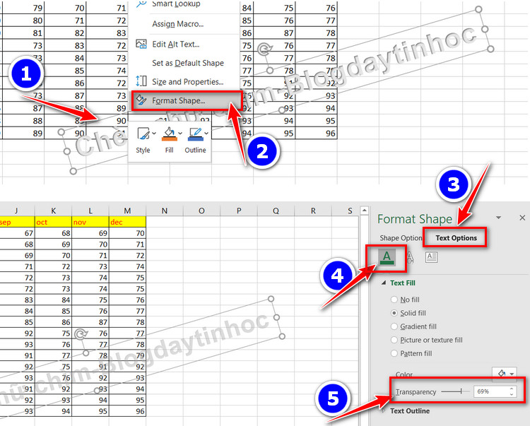Switch to the Shape Options tab
This screenshot has width=530, height=426.
tap(401, 238)
